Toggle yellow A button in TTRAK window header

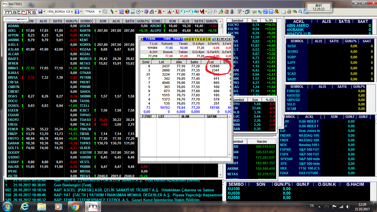pyautogui.click(x=187, y=39)
